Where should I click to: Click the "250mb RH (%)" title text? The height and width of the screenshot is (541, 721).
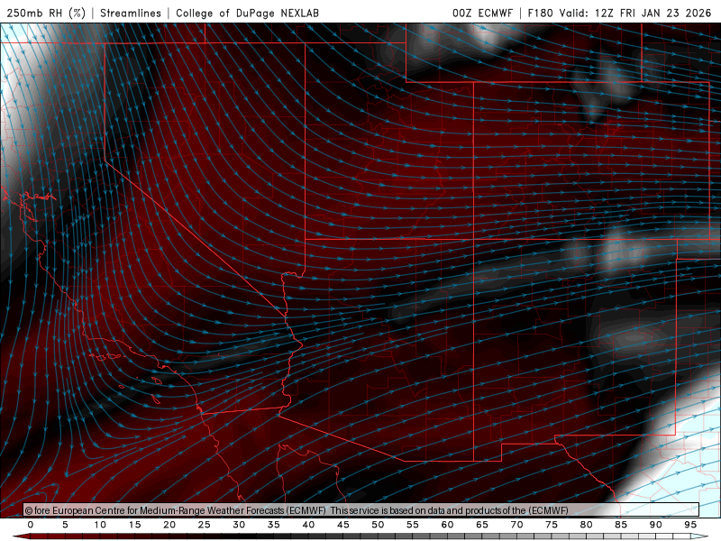(46, 13)
